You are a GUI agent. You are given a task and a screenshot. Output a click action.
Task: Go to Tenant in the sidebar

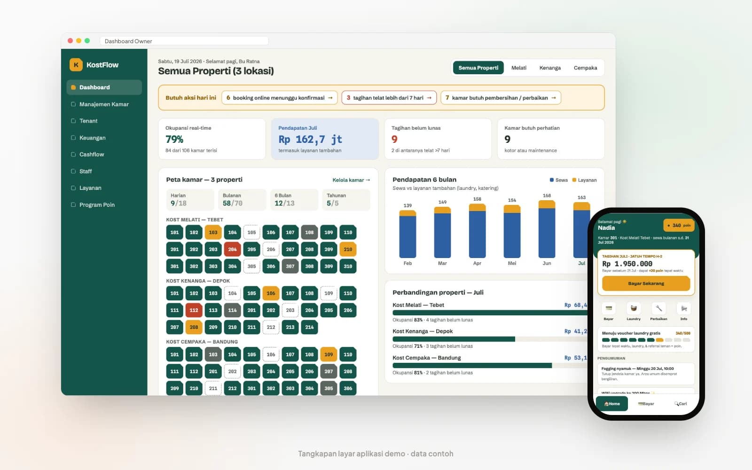pos(104,121)
